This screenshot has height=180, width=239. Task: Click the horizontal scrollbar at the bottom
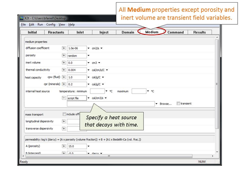[109, 156]
